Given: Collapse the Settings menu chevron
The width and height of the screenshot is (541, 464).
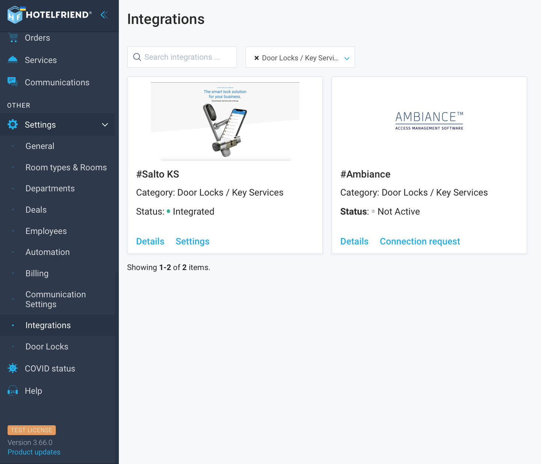Looking at the screenshot, I should point(105,125).
